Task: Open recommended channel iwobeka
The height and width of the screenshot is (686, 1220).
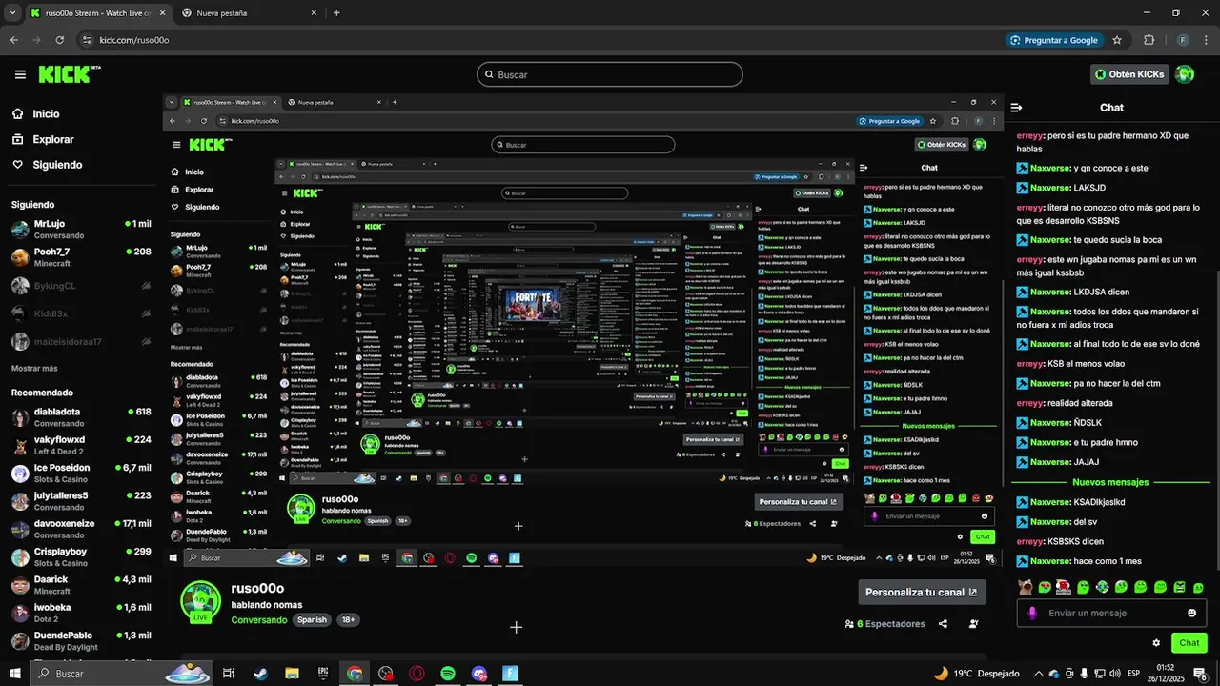Action: click(x=81, y=613)
